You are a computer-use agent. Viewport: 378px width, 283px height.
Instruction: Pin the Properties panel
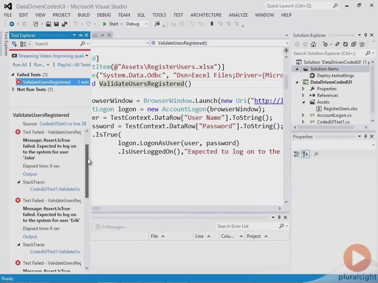point(365,136)
